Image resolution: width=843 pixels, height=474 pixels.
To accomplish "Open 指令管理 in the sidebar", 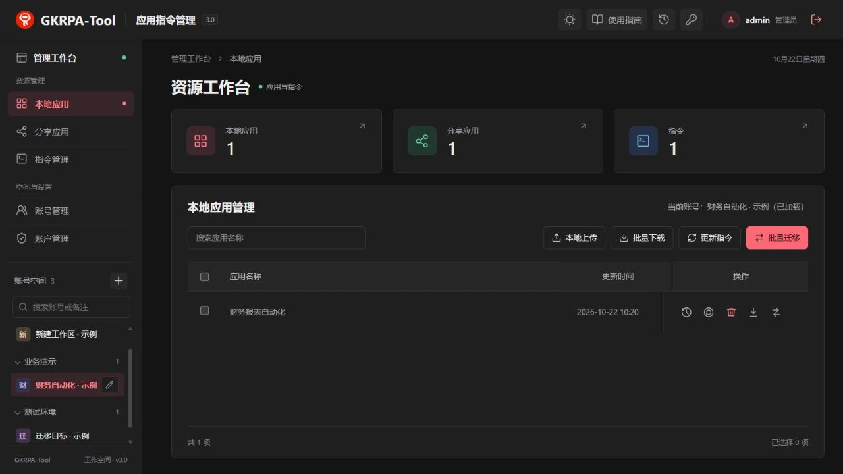I will point(71,159).
